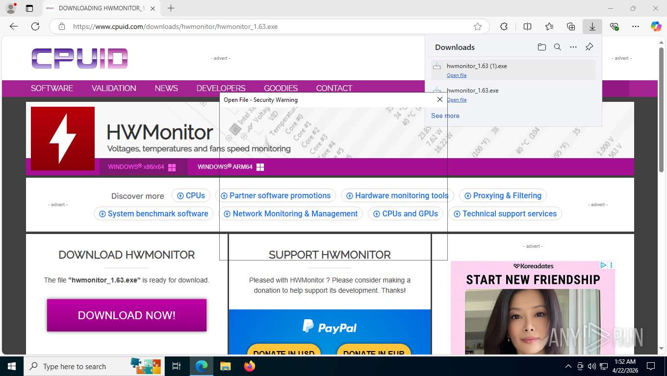Toggle the Downloads toolbar button

tap(592, 26)
